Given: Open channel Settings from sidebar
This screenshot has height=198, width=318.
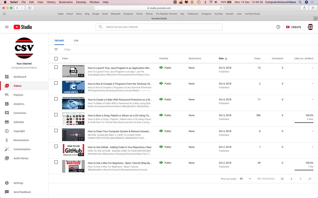Looking at the screenshot, I should coord(18,183).
